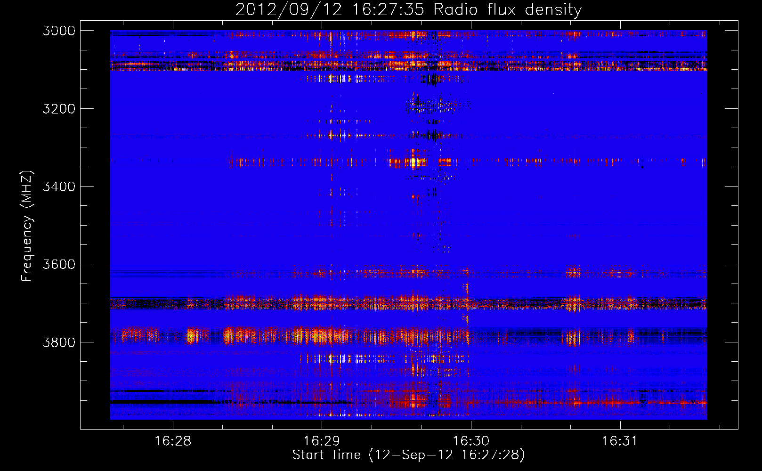762x471 pixels.
Task: Click the "Frequency (MHZ)" axis title
Action: click(x=27, y=226)
